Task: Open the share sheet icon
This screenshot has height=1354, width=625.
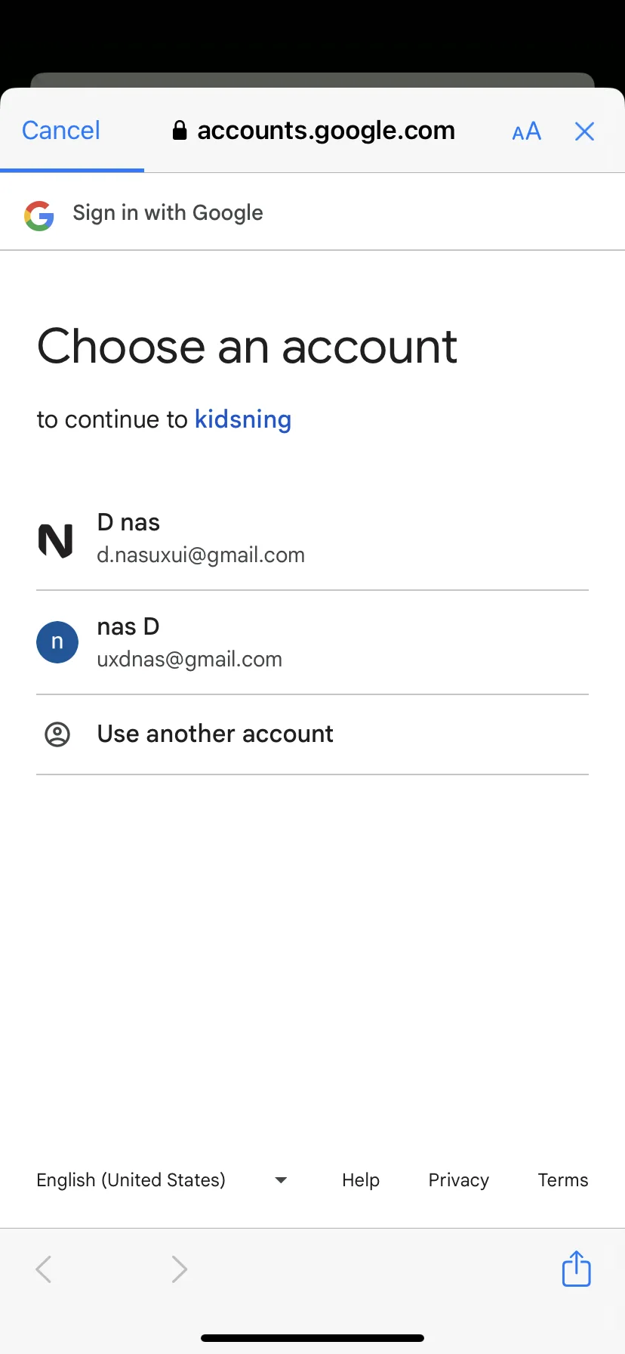Action: 576,1268
